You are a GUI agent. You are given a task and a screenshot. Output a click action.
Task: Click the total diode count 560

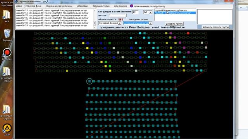121,19
